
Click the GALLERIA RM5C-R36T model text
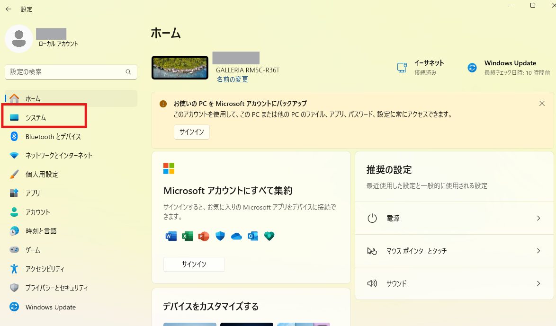click(x=248, y=70)
